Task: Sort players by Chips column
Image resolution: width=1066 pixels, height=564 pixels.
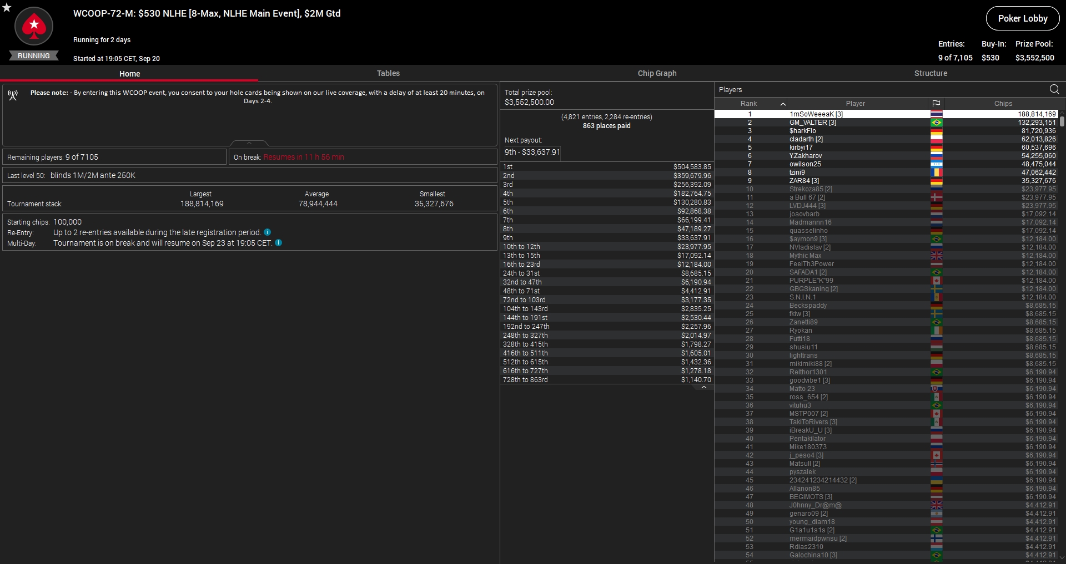Action: click(1003, 104)
